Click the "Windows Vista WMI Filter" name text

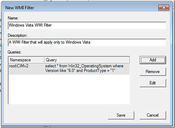pos(30,25)
